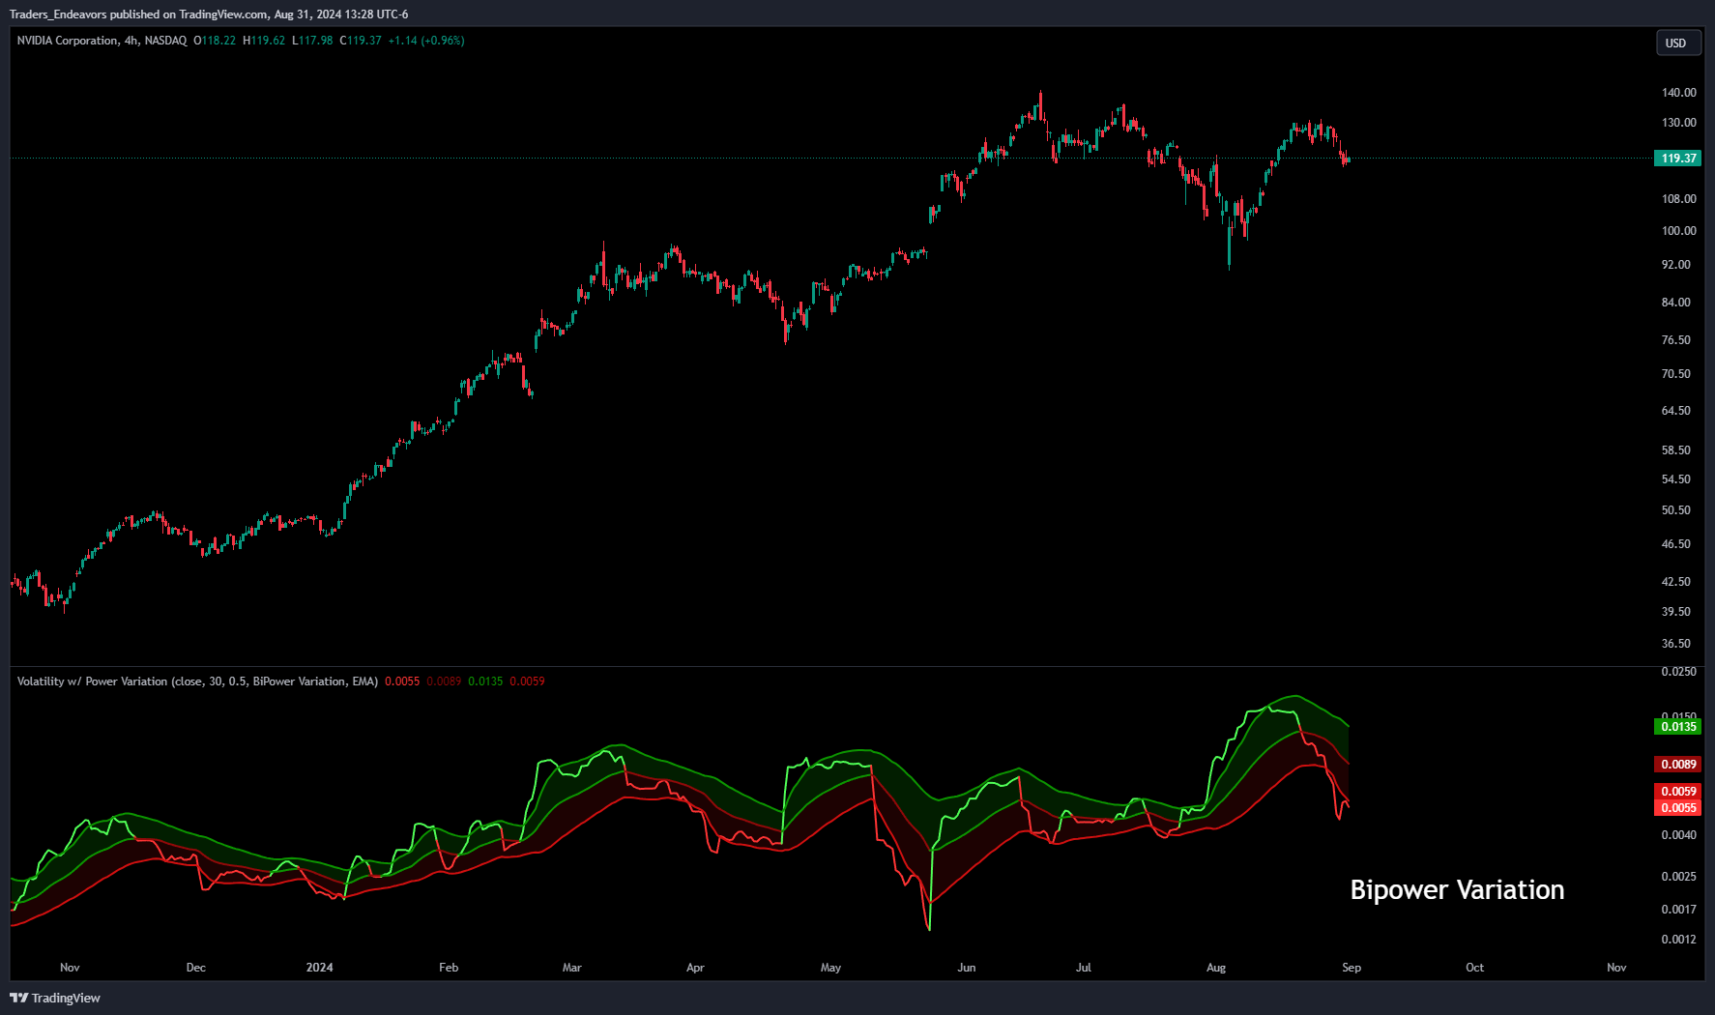Click the 0.0250 indicator axis label
Viewport: 1715px width, 1015px height.
(1678, 672)
